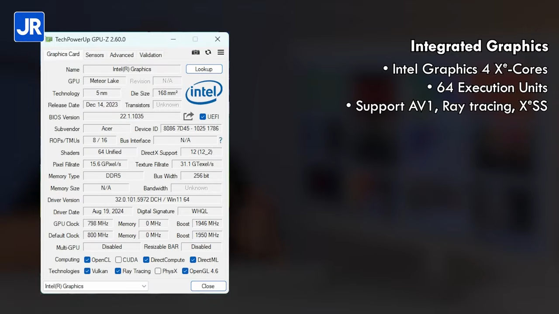Click the Multi-GPU field showing Disabled
The image size is (559, 314).
(112, 247)
